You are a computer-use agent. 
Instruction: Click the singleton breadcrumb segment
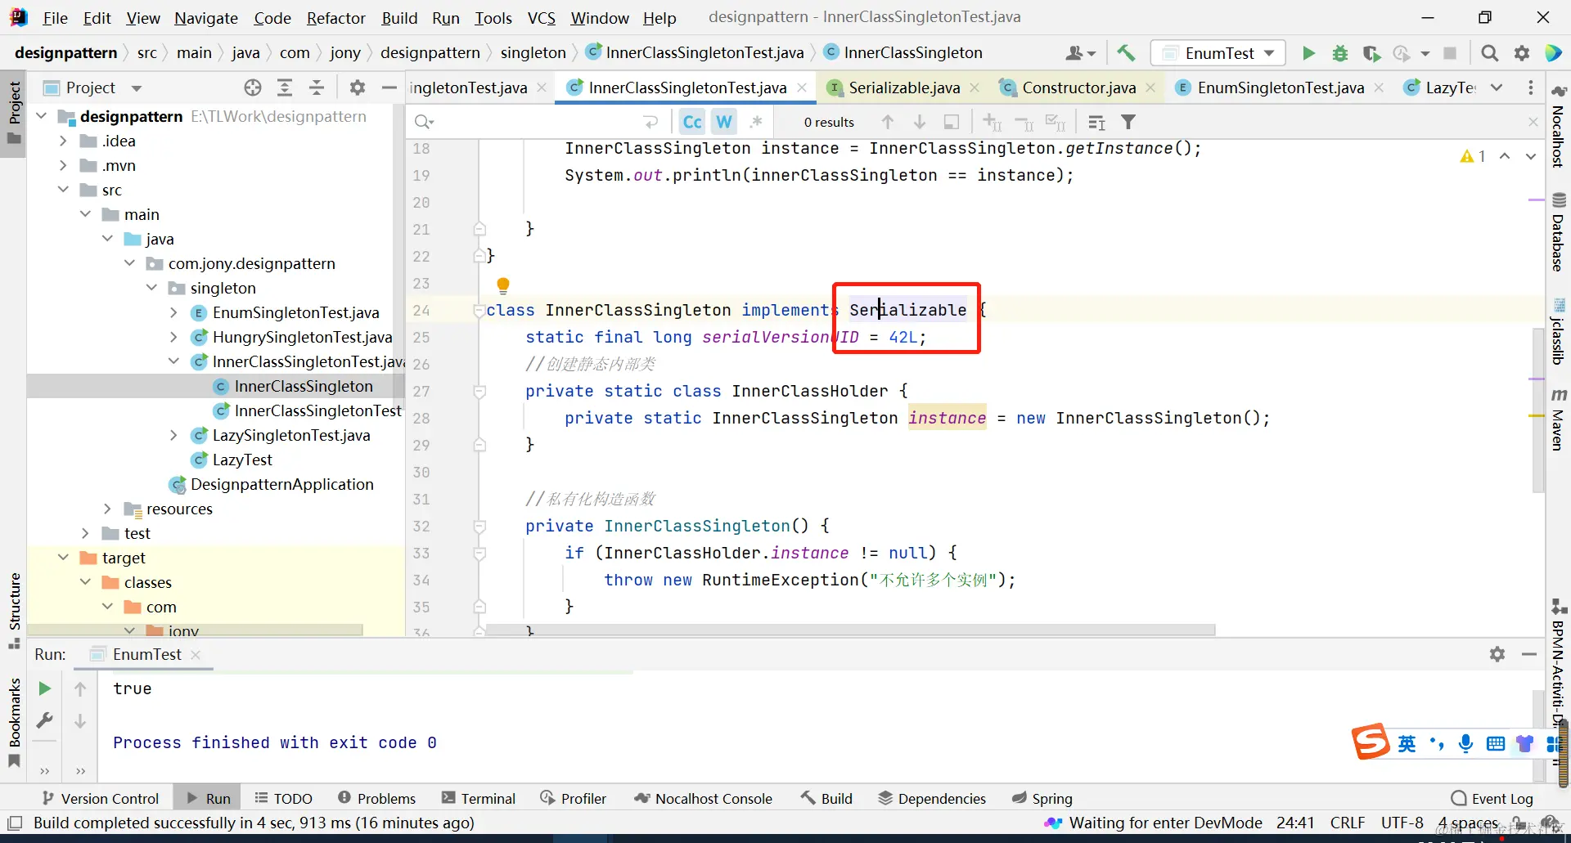pyautogui.click(x=533, y=53)
